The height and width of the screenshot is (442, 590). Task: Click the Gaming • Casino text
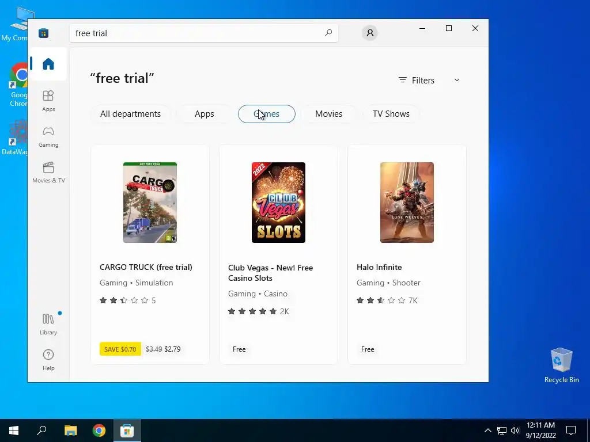click(258, 294)
